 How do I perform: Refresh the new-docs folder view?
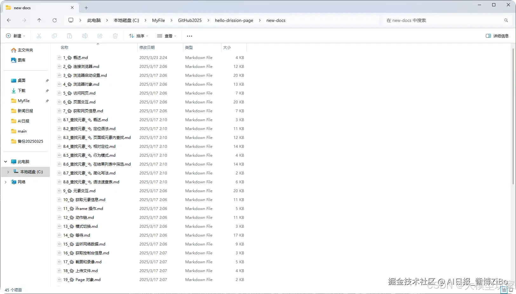click(x=55, y=20)
